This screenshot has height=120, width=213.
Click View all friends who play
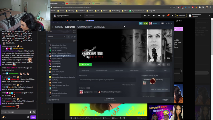tap(159, 89)
